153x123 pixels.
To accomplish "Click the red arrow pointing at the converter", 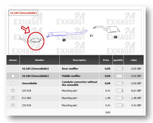I will [x=25, y=30].
